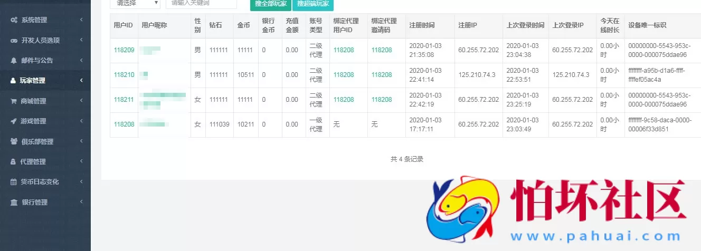Open the 开发人员选项 sidebar menu label
The height and width of the screenshot is (251, 701).
point(40,40)
